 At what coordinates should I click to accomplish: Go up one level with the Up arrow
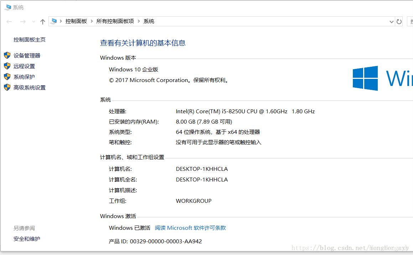43,22
